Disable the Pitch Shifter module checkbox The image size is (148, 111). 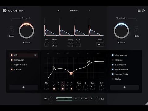(x=113, y=69)
